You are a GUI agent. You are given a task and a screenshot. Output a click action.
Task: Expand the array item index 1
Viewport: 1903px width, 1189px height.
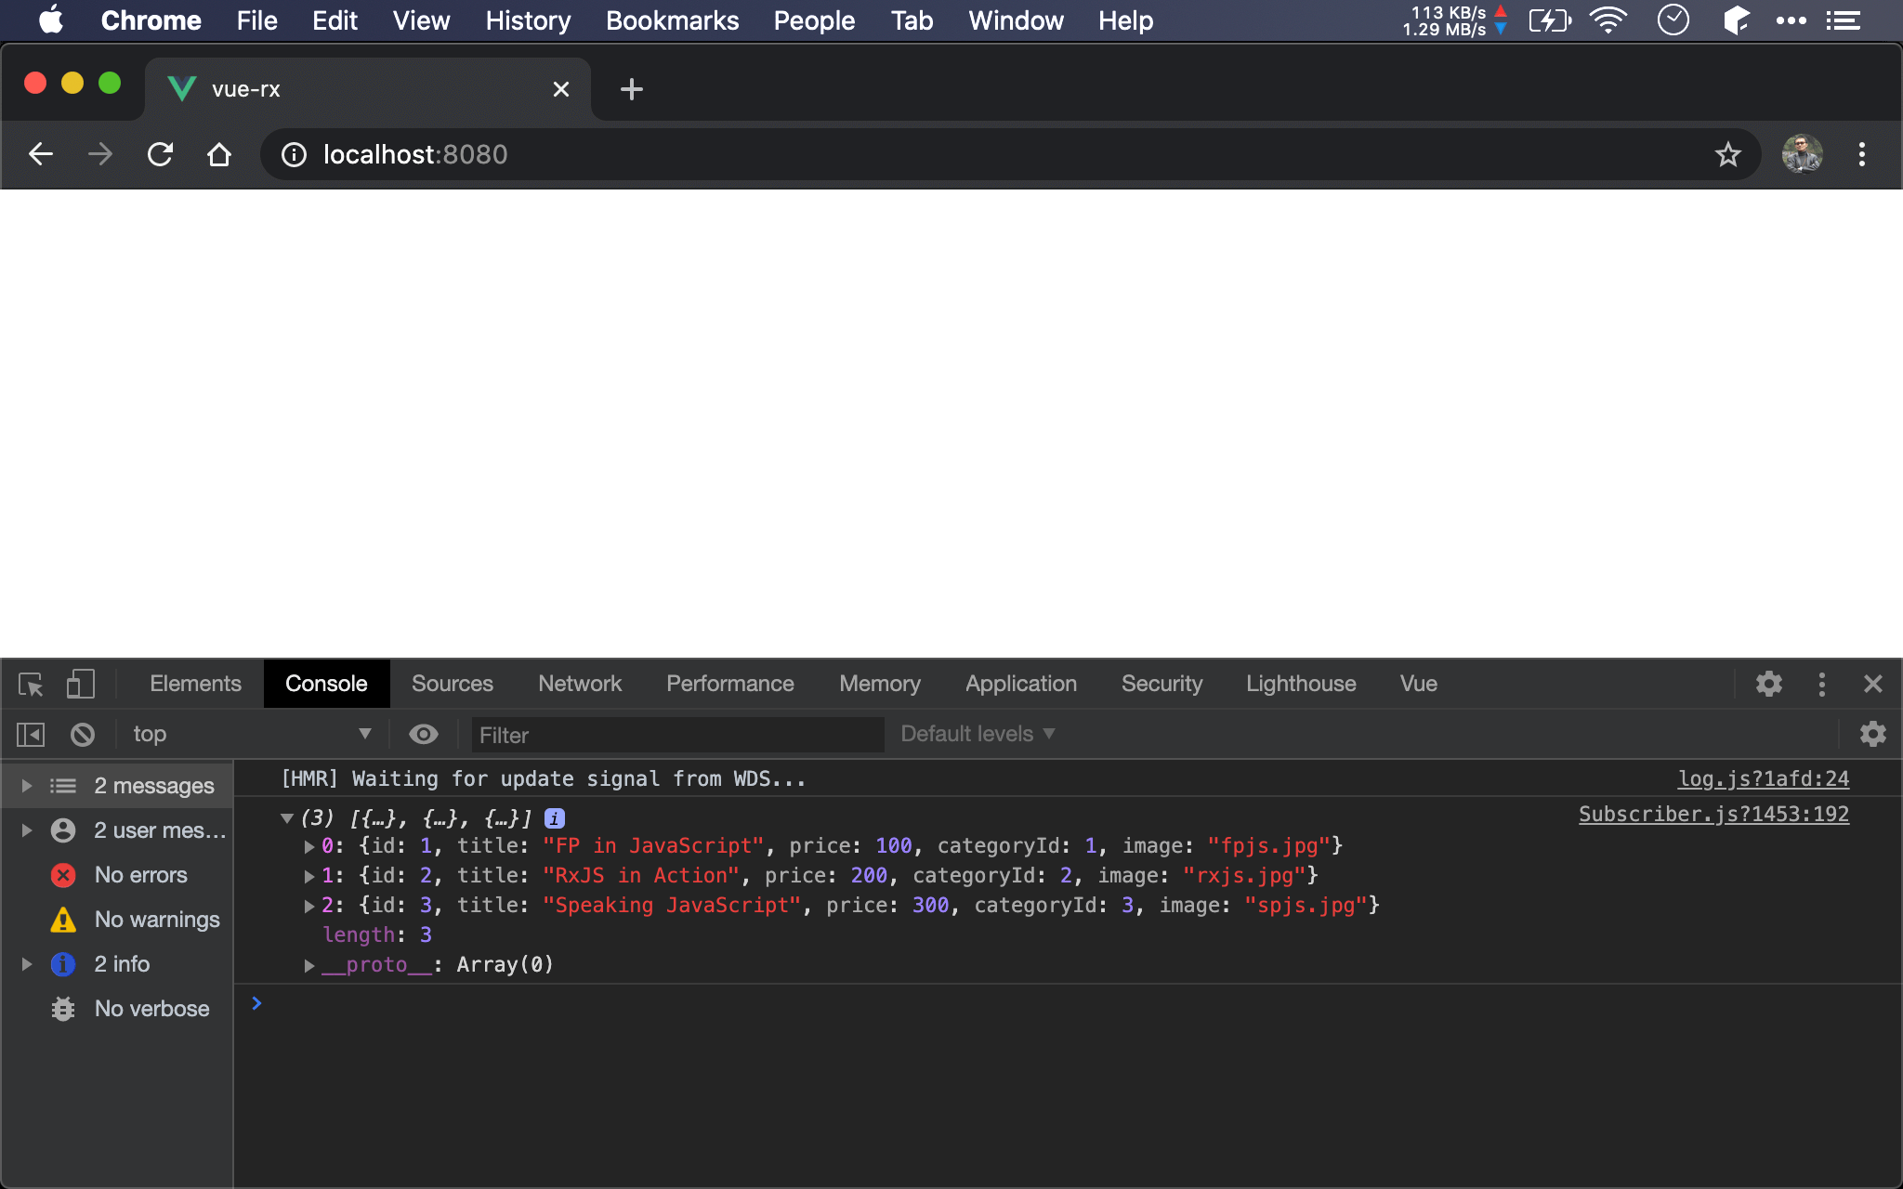click(306, 875)
